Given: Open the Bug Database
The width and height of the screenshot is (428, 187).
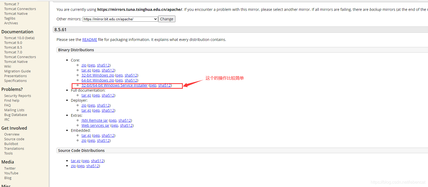Looking at the screenshot, I should (x=16, y=115).
